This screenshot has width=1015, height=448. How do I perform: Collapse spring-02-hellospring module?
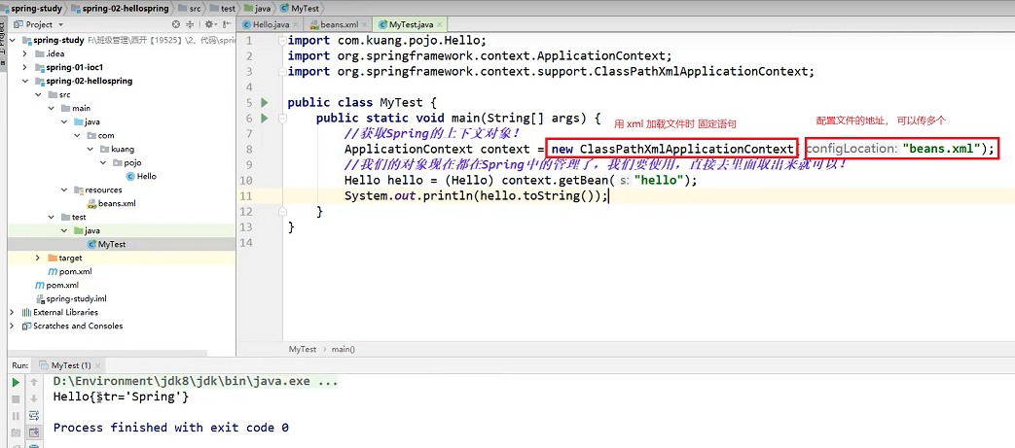click(24, 81)
